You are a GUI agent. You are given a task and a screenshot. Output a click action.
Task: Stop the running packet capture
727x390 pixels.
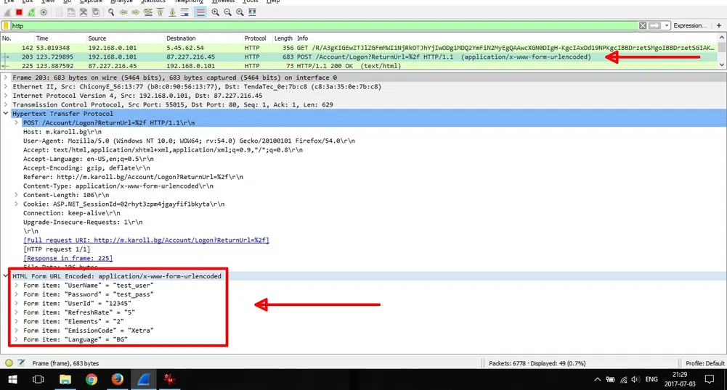[18, 12]
